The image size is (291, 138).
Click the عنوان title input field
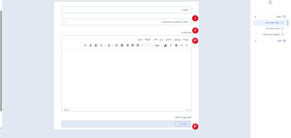[x=126, y=10]
